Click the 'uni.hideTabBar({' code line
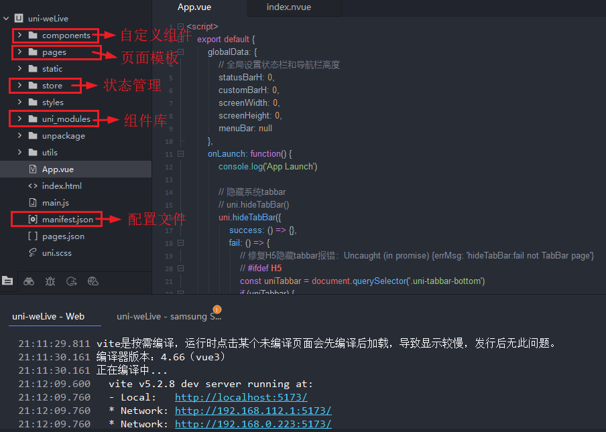 point(250,218)
